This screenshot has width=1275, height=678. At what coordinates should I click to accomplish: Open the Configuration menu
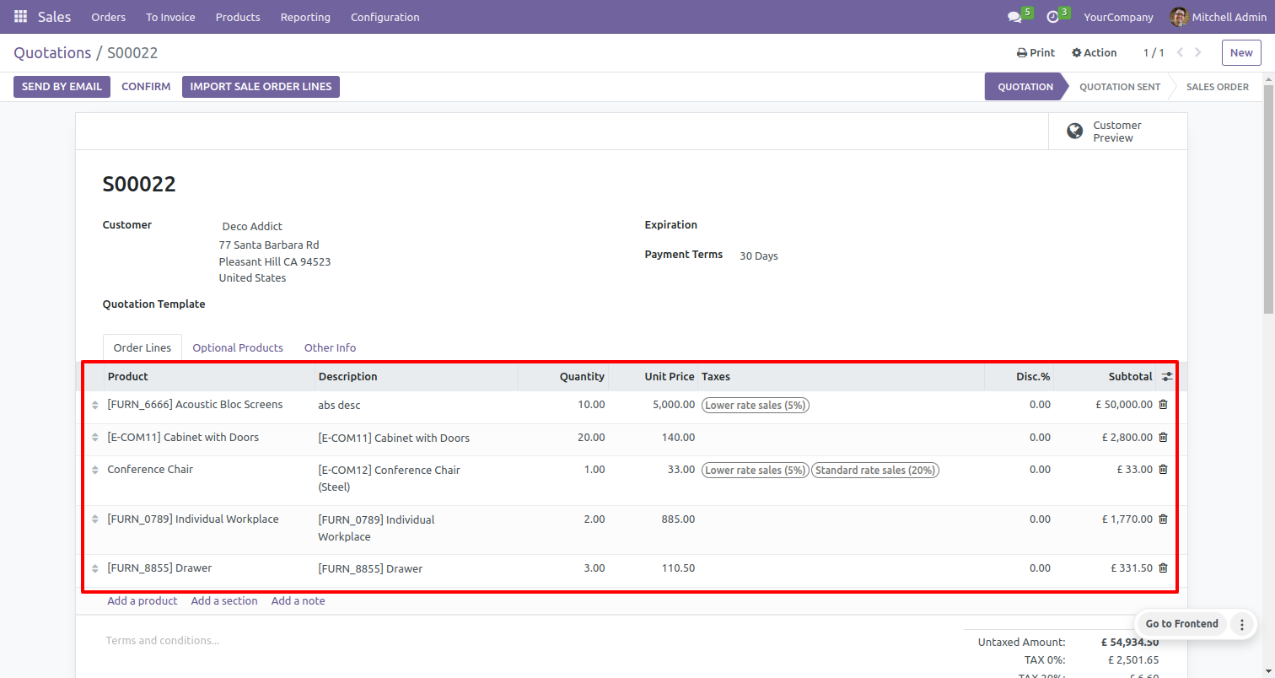(385, 17)
